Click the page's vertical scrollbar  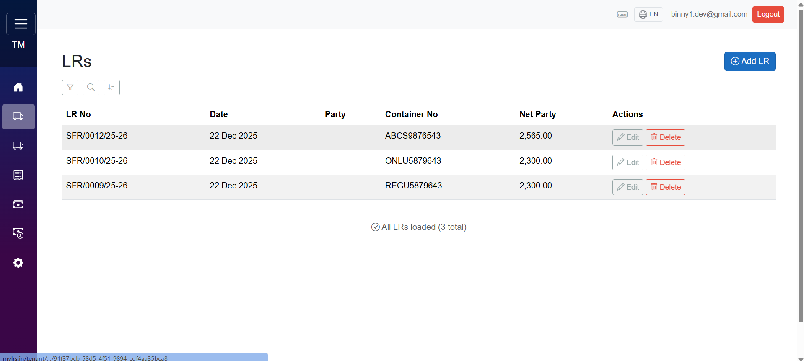coord(800,168)
